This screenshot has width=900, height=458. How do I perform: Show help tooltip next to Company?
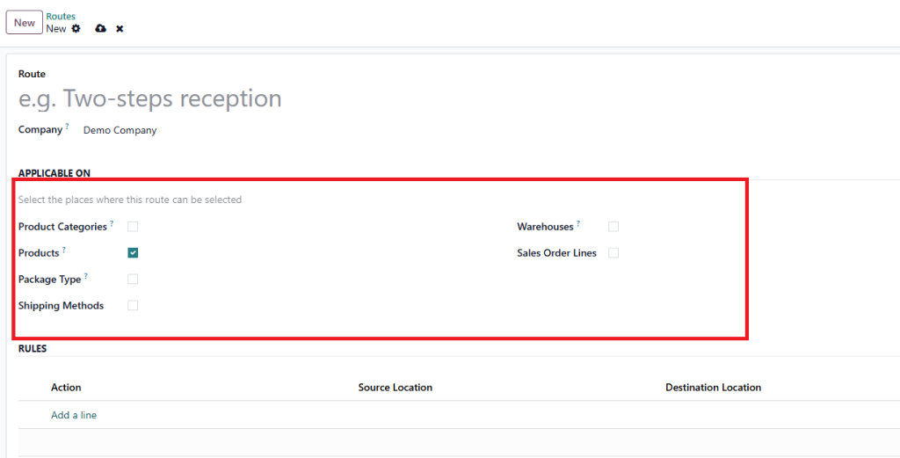tap(68, 127)
